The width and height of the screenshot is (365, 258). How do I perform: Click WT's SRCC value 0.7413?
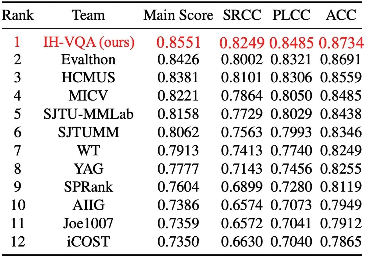coord(242,150)
